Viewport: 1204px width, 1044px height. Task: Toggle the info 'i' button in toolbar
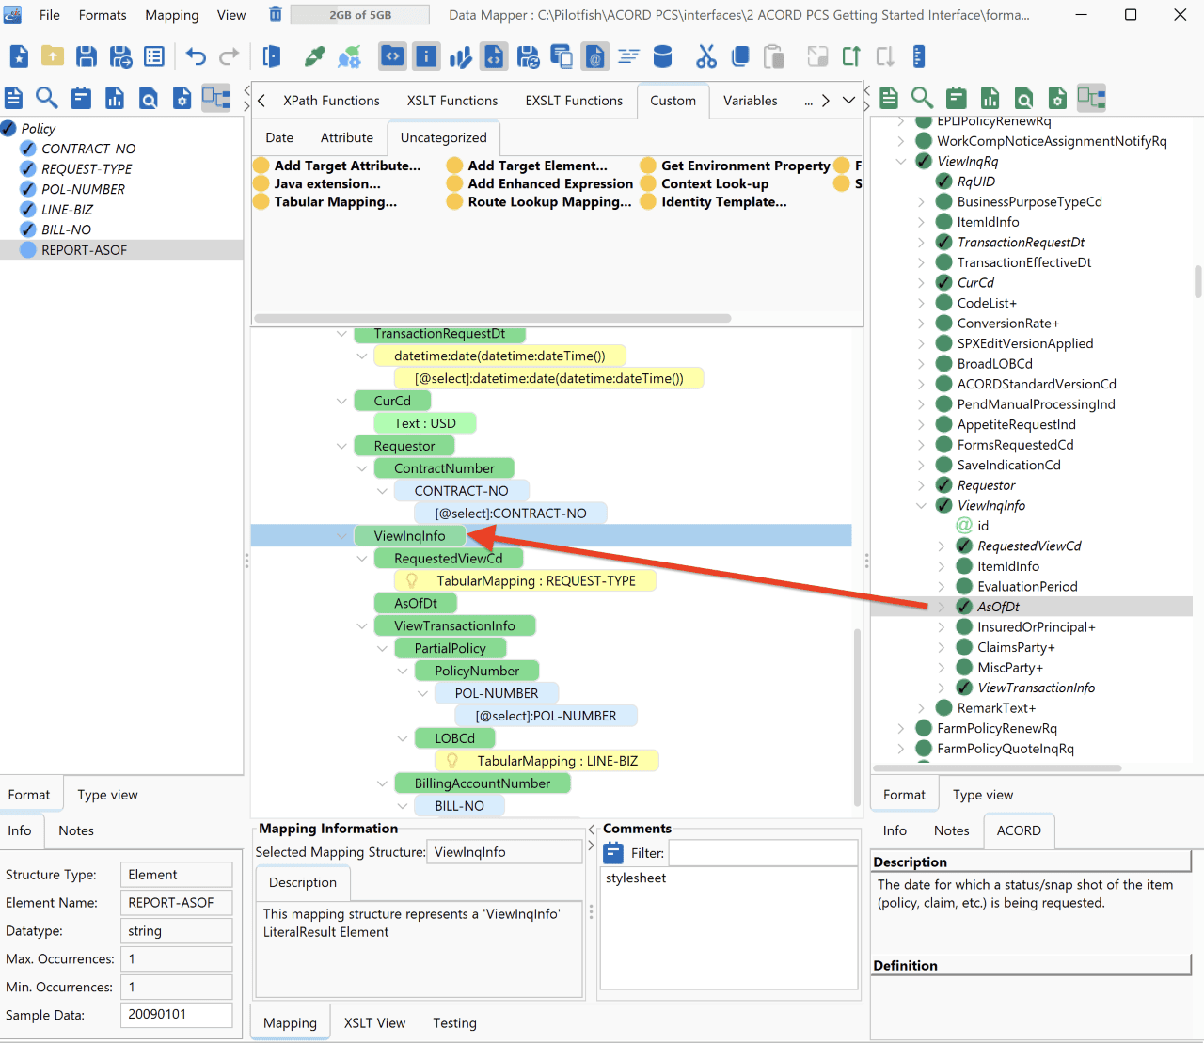click(426, 56)
